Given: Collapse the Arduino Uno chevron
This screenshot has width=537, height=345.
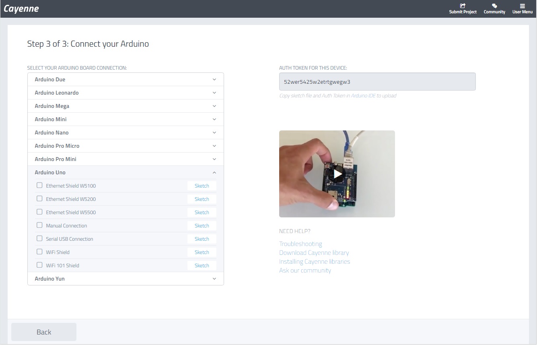Looking at the screenshot, I should click(x=214, y=172).
